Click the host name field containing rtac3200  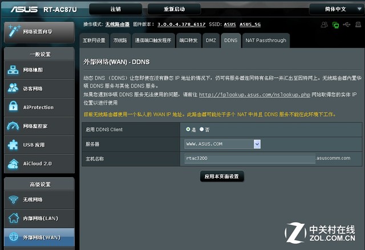click(x=250, y=158)
